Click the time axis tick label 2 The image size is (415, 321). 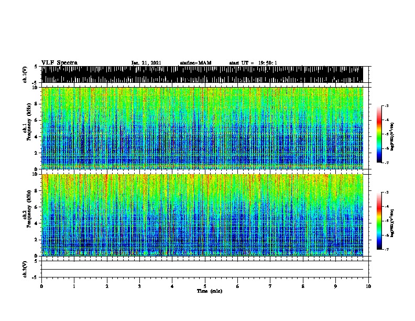tap(107, 286)
